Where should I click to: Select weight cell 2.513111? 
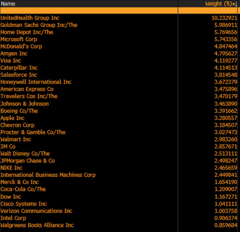tap(226, 154)
